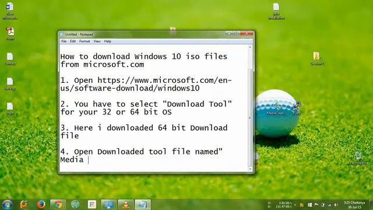
Task: Open the View menu in Notepad
Action: tap(97, 41)
